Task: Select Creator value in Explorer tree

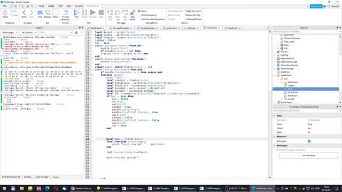Action: click(x=291, y=85)
